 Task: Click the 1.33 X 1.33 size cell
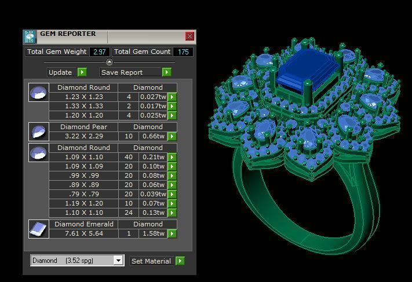click(83, 106)
